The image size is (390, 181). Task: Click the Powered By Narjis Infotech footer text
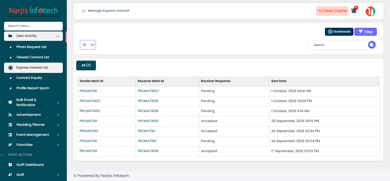[x=102, y=176]
